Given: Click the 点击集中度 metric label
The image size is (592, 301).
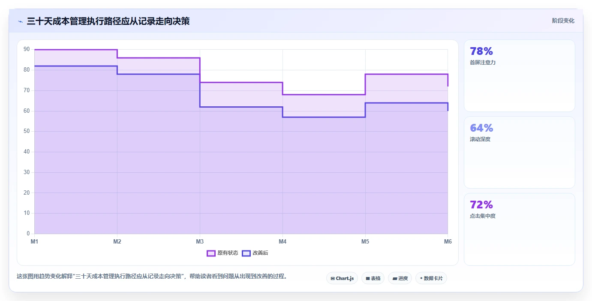Looking at the screenshot, I should pyautogui.click(x=483, y=216).
